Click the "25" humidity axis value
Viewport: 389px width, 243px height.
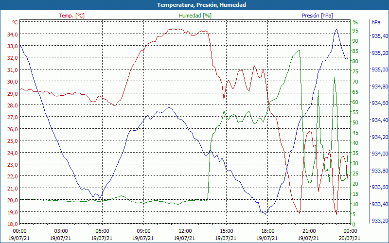tap(355, 174)
